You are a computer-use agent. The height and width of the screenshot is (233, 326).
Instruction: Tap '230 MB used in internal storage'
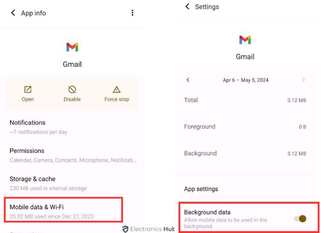[48, 188]
